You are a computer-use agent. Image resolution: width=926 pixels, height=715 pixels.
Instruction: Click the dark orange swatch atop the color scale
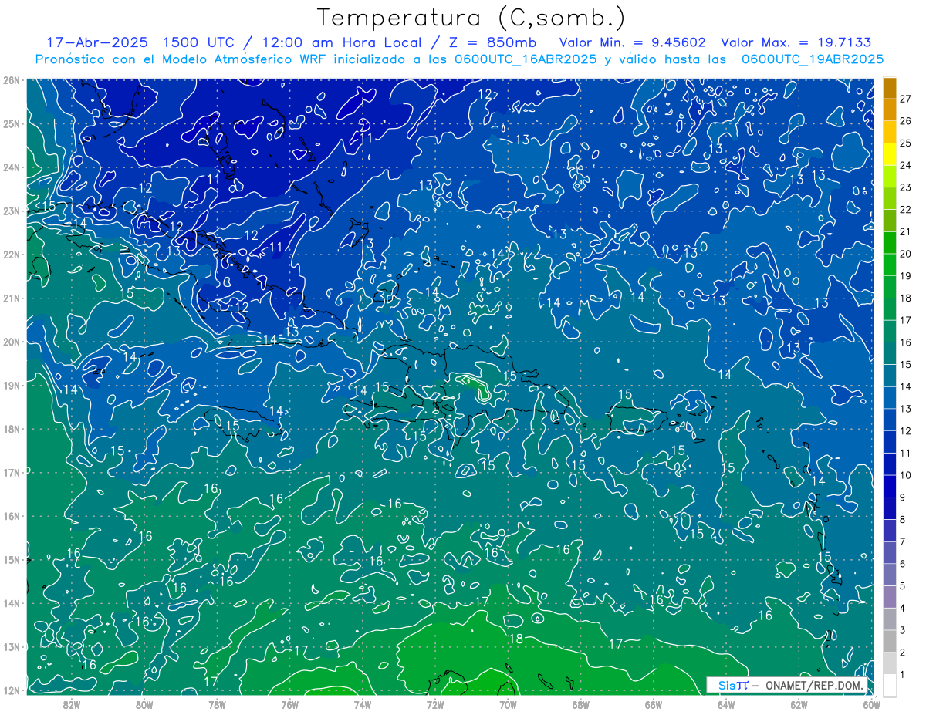890,88
